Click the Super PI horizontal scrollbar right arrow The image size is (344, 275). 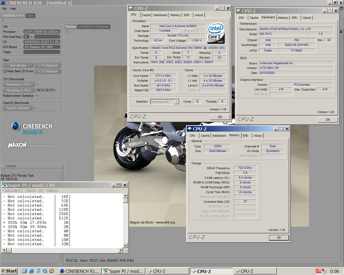coord(121,250)
